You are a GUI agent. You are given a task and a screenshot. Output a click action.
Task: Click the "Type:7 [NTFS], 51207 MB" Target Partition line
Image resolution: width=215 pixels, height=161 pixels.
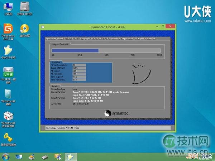click(x=87, y=98)
